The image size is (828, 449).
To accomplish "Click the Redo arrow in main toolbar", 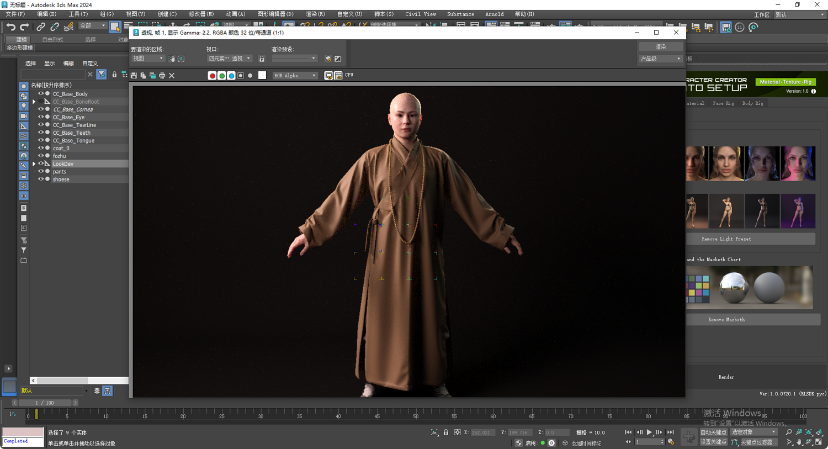I will tap(24, 27).
